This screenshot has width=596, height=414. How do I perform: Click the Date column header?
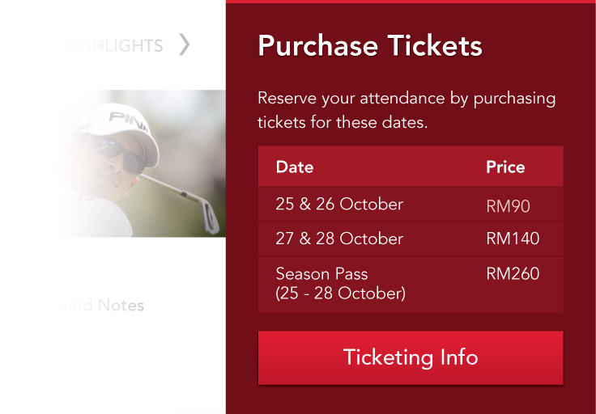click(295, 167)
